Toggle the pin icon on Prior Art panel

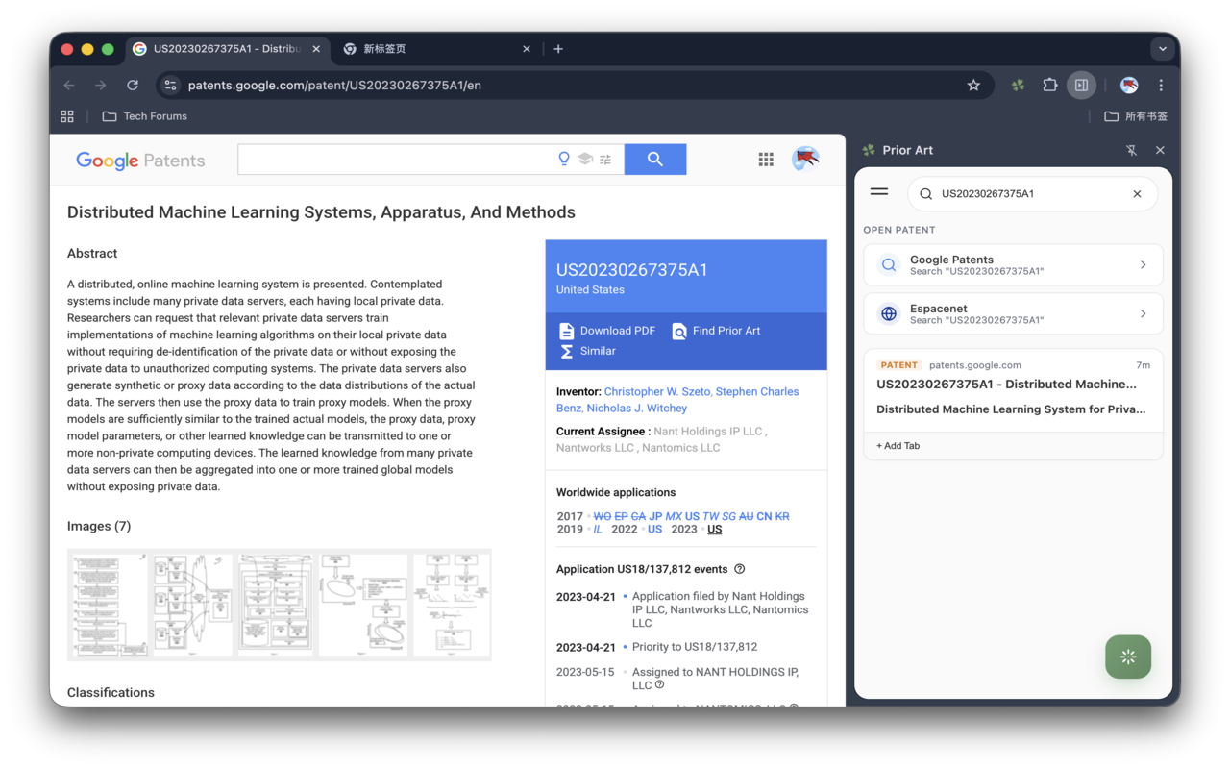[x=1131, y=150]
